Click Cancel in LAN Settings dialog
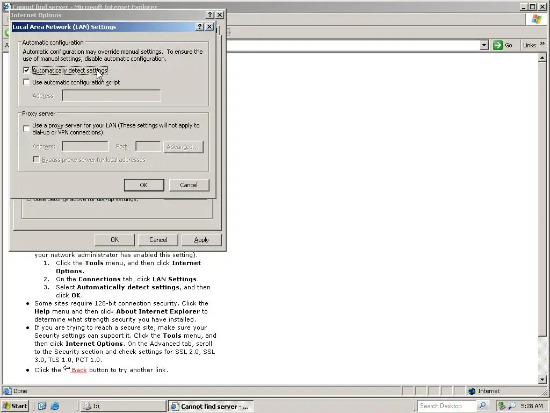The width and height of the screenshot is (550, 413). point(189,185)
